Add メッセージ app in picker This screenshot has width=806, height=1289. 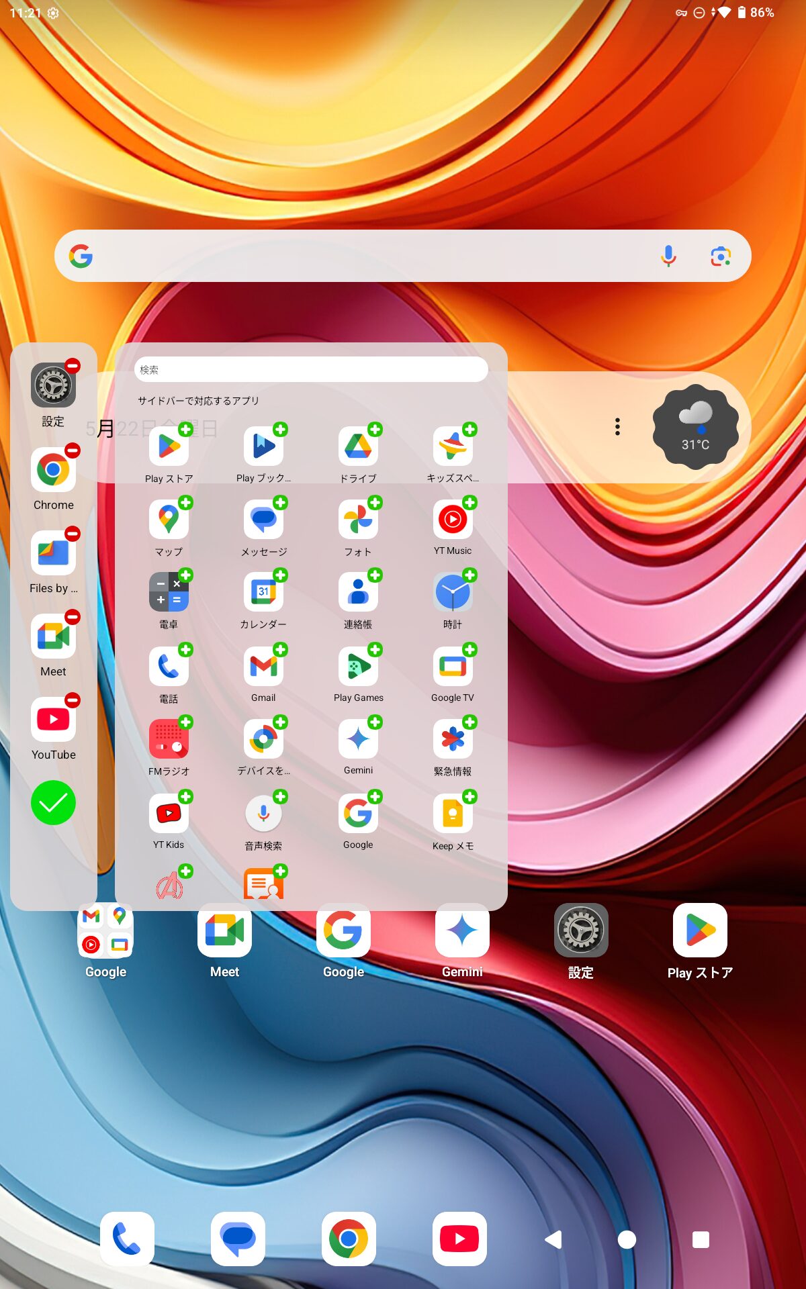[281, 503]
